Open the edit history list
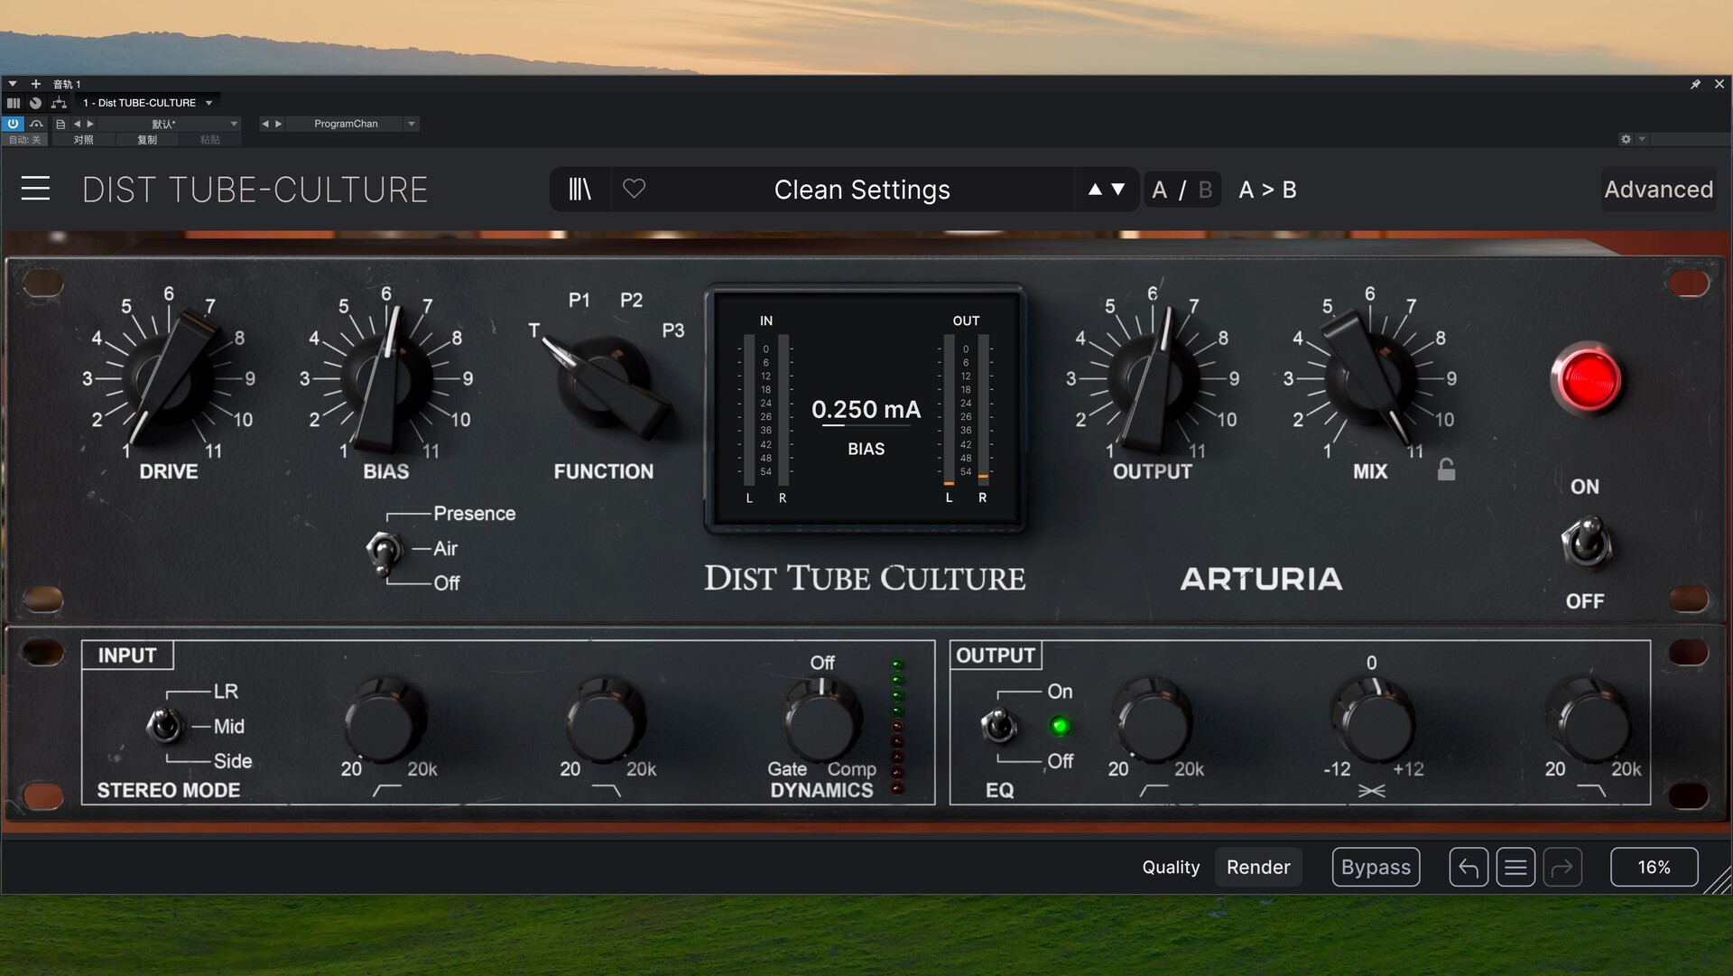This screenshot has height=976, width=1733. [x=1515, y=868]
